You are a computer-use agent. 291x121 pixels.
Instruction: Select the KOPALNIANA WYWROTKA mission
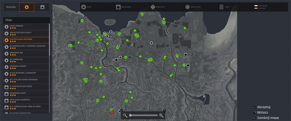tap(26, 101)
